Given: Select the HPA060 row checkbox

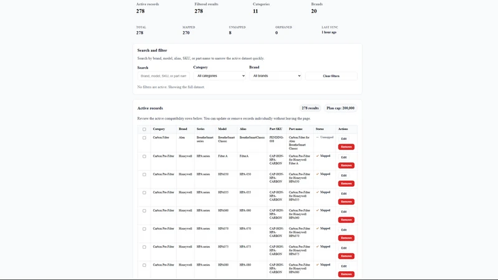Looking at the screenshot, I should pos(144,210).
